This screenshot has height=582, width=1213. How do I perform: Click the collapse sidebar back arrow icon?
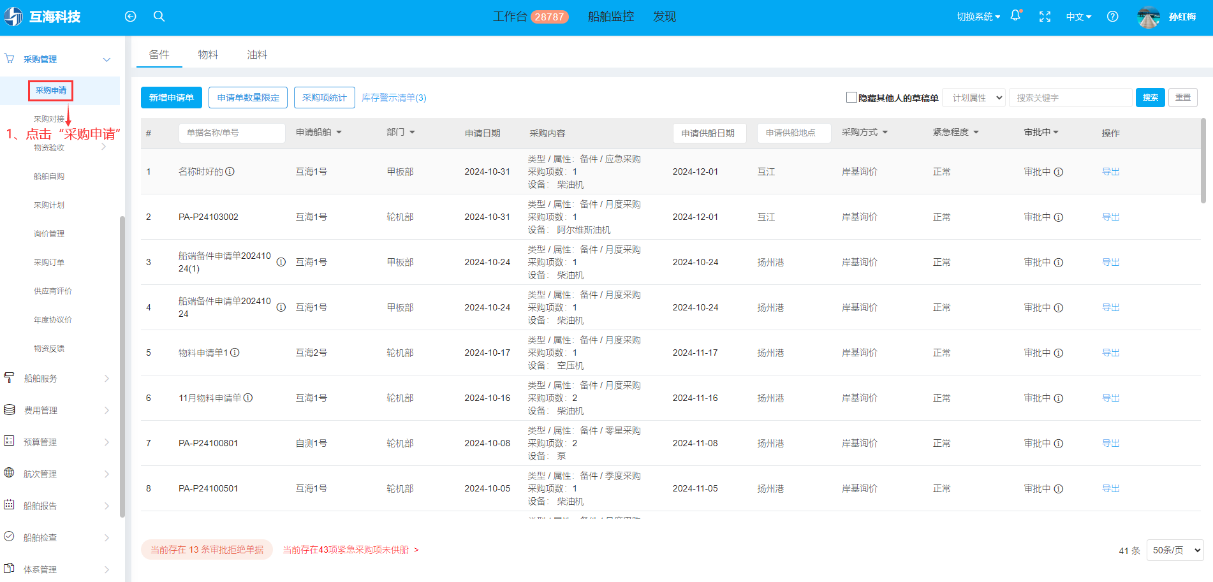click(x=130, y=17)
